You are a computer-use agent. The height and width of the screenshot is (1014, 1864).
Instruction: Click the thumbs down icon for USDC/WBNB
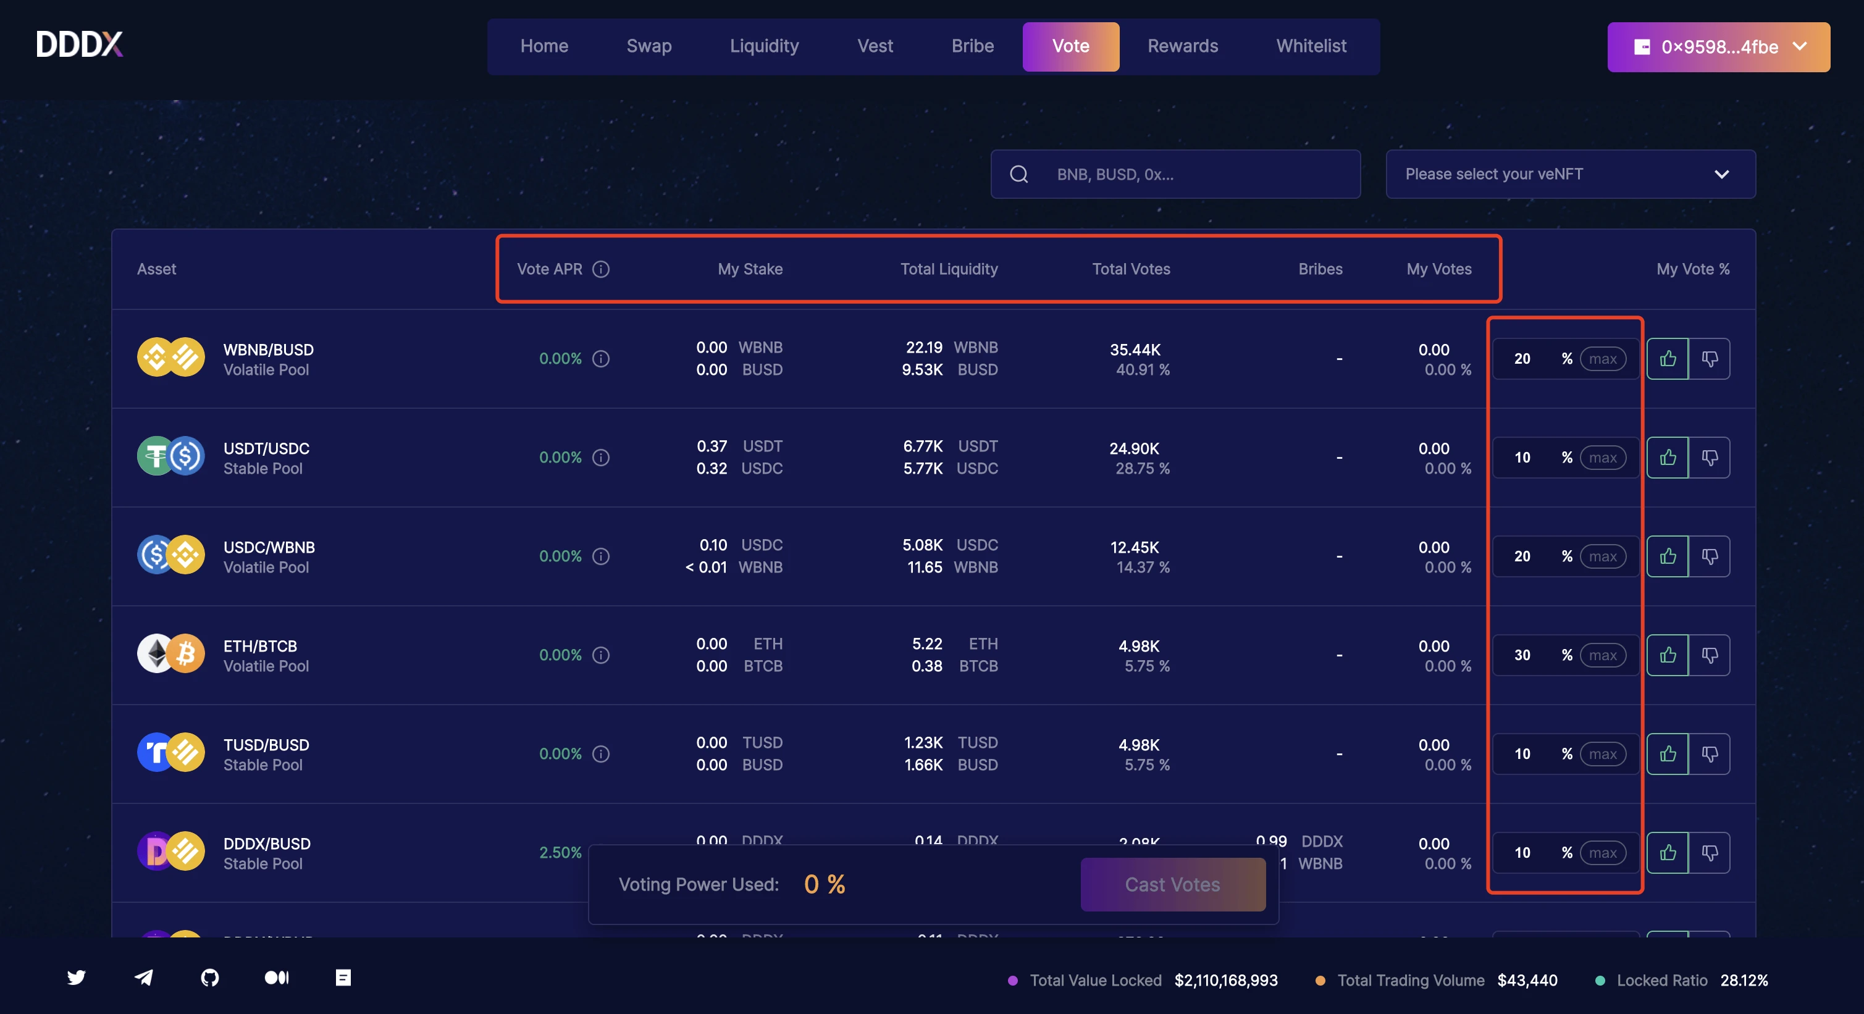[x=1709, y=555]
